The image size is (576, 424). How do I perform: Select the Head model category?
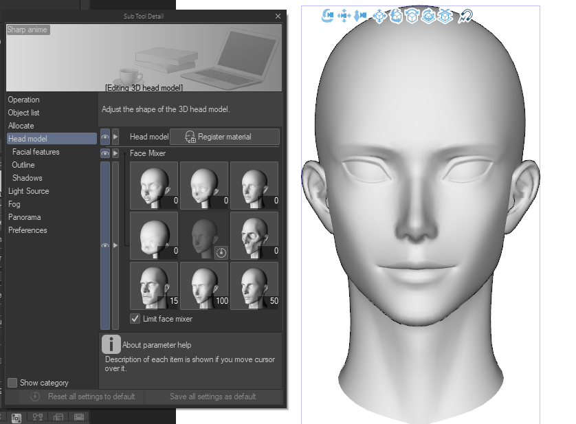point(52,139)
